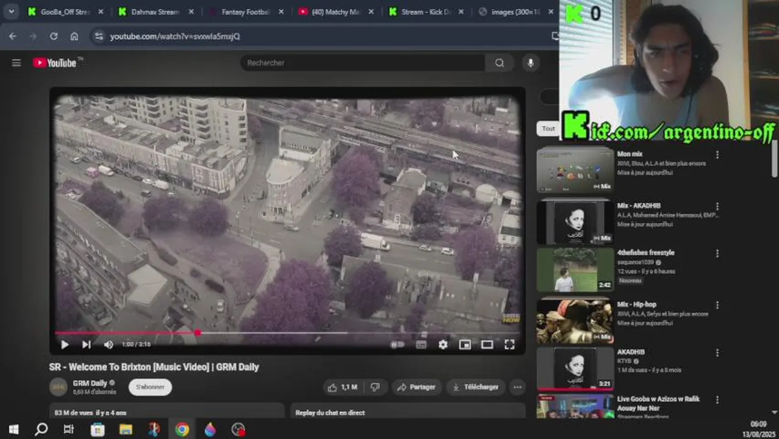Open the GRM Daily channel avatar

click(x=59, y=387)
